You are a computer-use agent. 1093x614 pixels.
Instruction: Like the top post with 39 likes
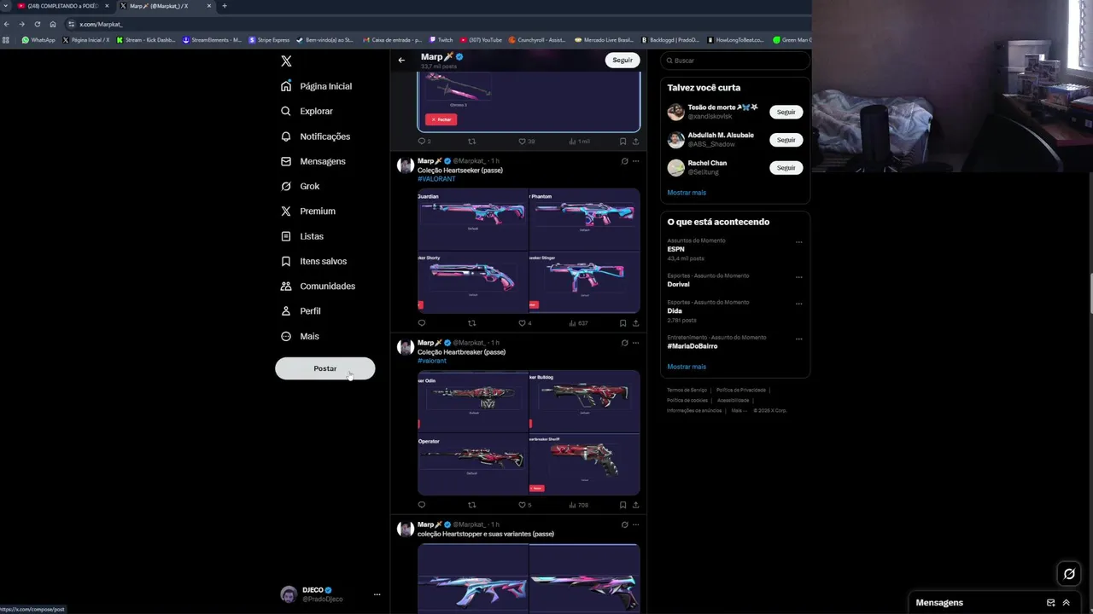pyautogui.click(x=526, y=142)
